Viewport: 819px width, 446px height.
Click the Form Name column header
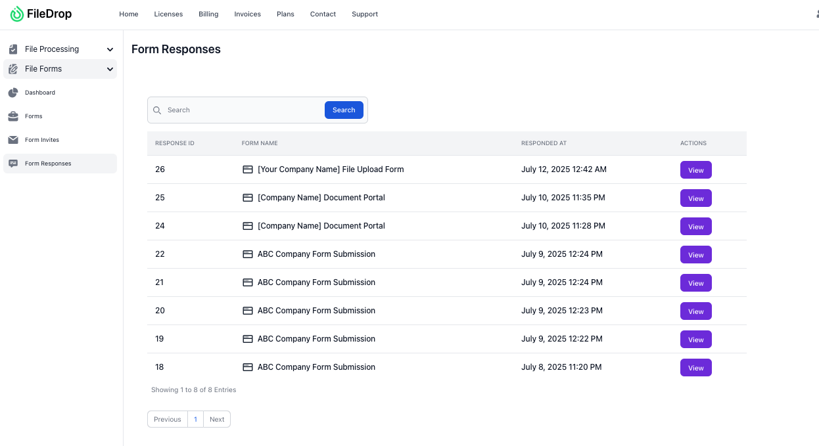260,143
